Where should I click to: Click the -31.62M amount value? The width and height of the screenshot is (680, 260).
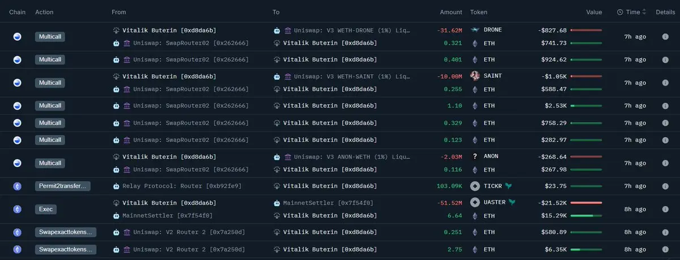click(450, 30)
